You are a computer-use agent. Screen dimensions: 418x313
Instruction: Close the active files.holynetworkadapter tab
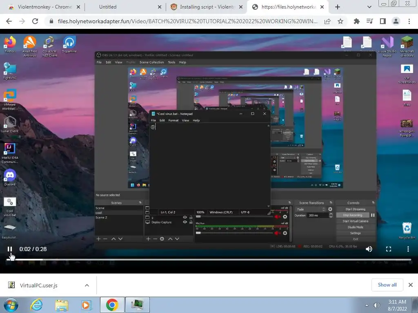point(322,7)
